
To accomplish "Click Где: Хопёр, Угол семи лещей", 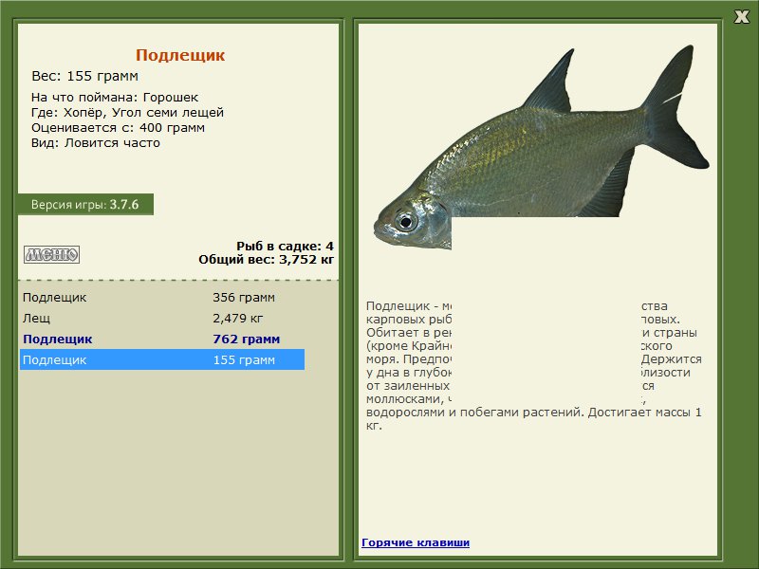I will tap(127, 113).
